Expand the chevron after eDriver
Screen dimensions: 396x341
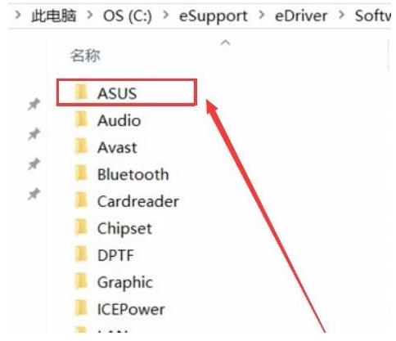pos(341,15)
